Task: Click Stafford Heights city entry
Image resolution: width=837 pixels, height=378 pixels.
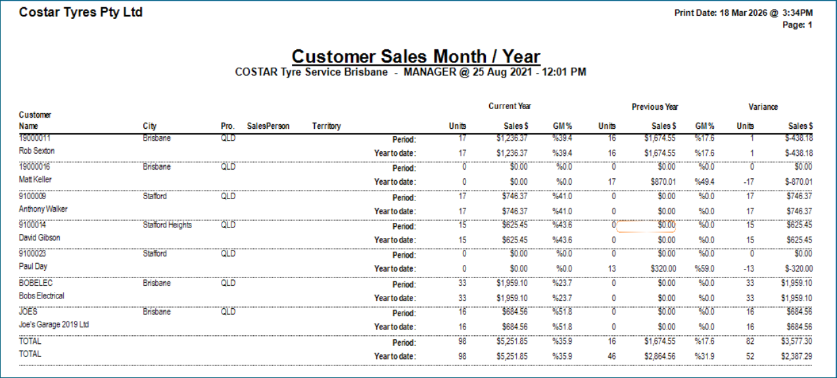Action: [x=168, y=225]
